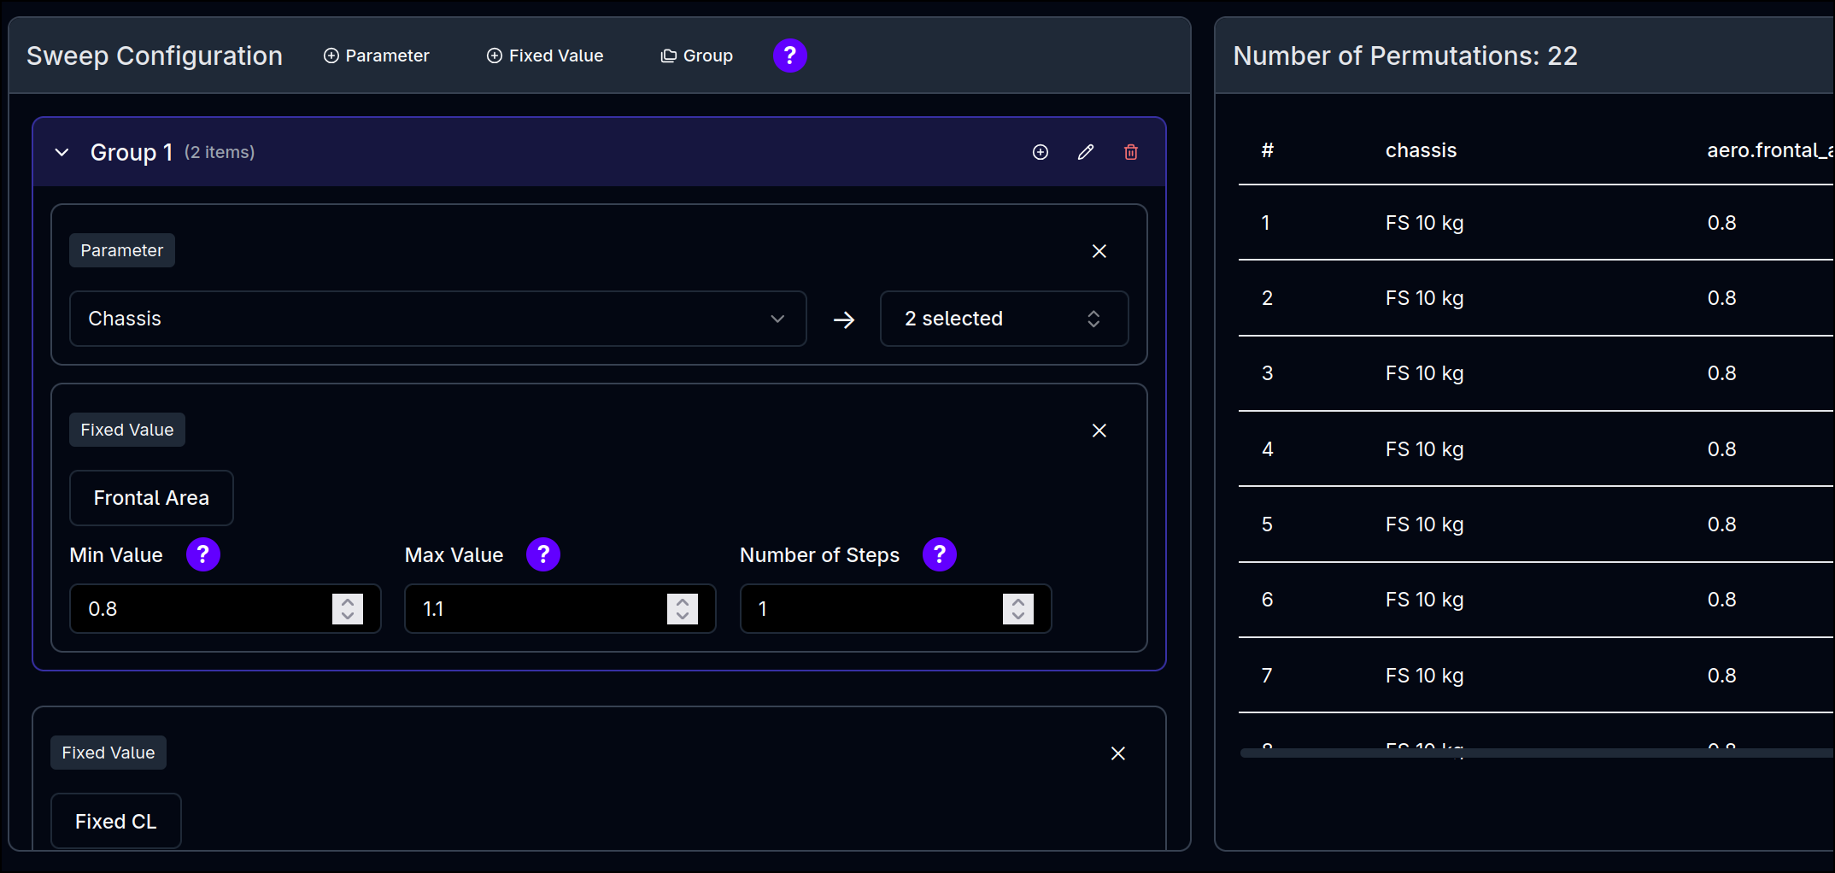The height and width of the screenshot is (873, 1835).
Task: Show help for Number of Steps
Action: point(939,554)
